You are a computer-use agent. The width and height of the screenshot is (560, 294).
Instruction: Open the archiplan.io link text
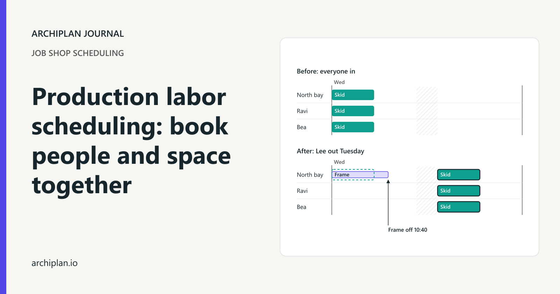click(x=55, y=263)
